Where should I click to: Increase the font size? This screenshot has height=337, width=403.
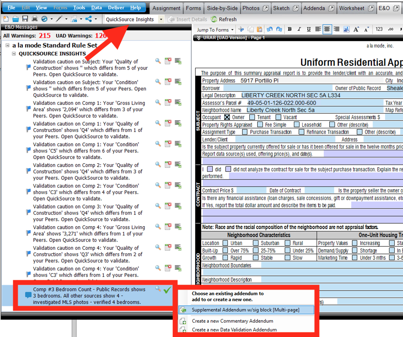click(x=356, y=29)
